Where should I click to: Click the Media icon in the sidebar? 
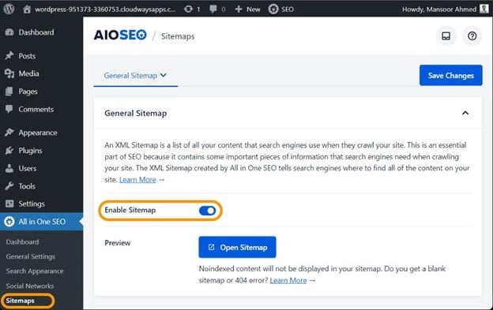click(9, 73)
